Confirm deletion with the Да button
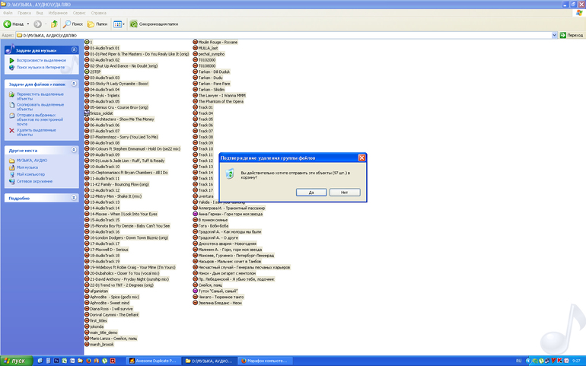The width and height of the screenshot is (586, 366). tap(312, 193)
